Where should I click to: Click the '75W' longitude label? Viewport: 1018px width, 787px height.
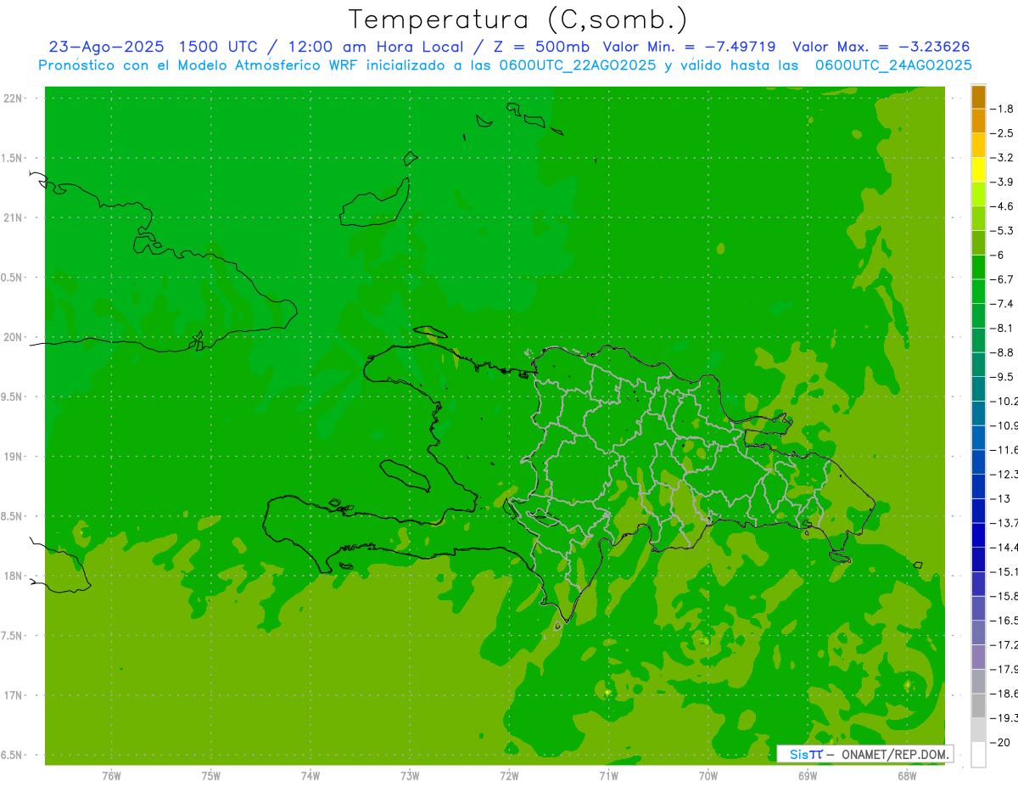(x=210, y=775)
